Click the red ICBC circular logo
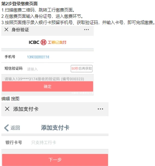155x166 pixels. tap(43, 42)
